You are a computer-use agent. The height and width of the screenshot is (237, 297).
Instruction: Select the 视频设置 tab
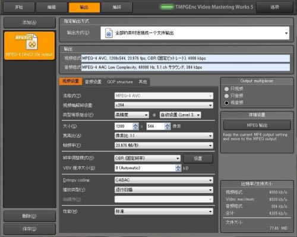(71, 81)
